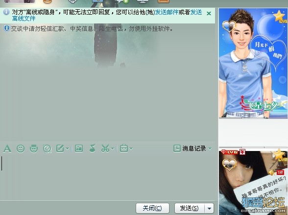Open the briefcase apps icon
The width and height of the screenshot is (288, 215).
tap(124, 149)
